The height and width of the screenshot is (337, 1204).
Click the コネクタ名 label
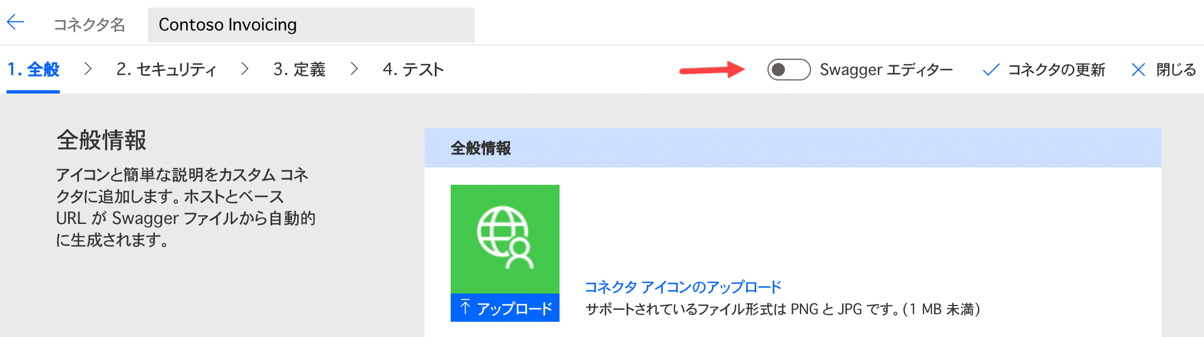pos(89,25)
